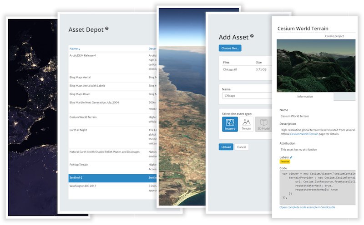364x225 pixels.
Task: Open complete code example in Sandcastle
Action: pos(307,207)
